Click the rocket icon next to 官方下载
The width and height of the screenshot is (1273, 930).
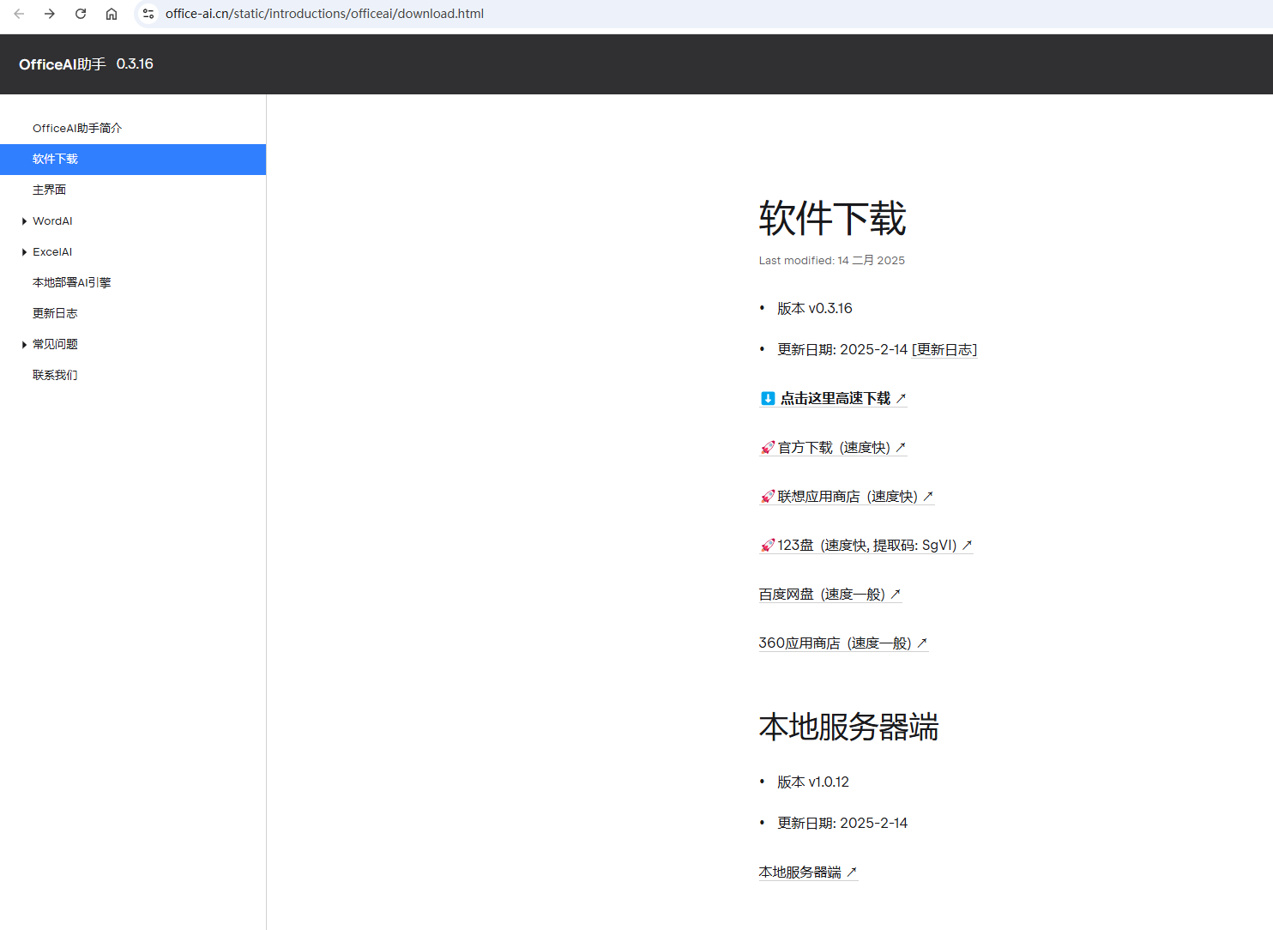(x=767, y=447)
